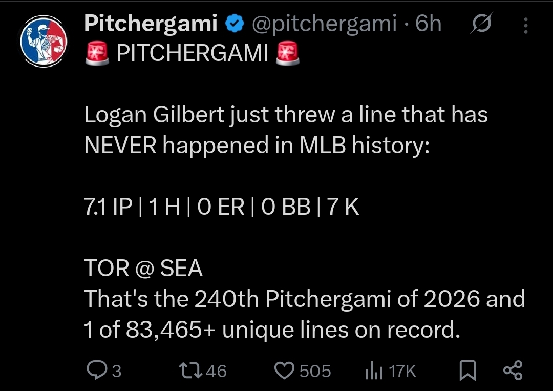Click the siren emoji after PITCHERGAMI
Screen dimensions: 553x391
[x=287, y=53]
